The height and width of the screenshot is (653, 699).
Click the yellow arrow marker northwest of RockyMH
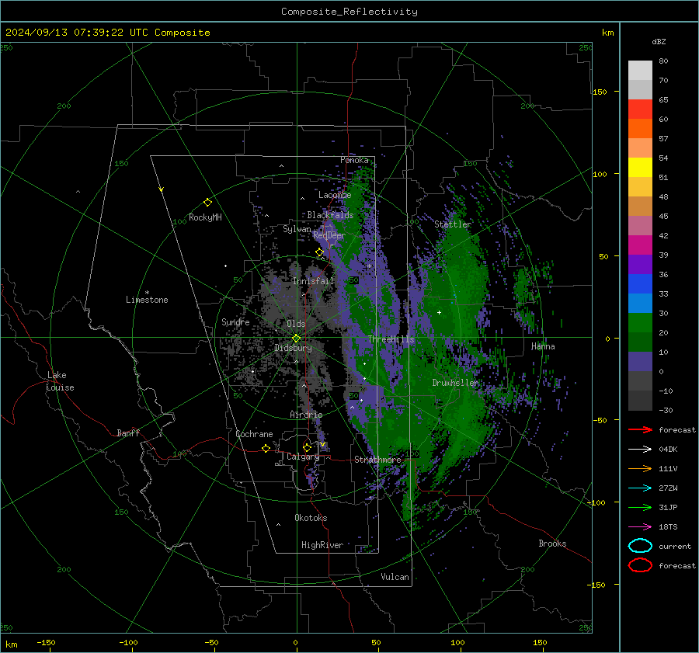[162, 189]
